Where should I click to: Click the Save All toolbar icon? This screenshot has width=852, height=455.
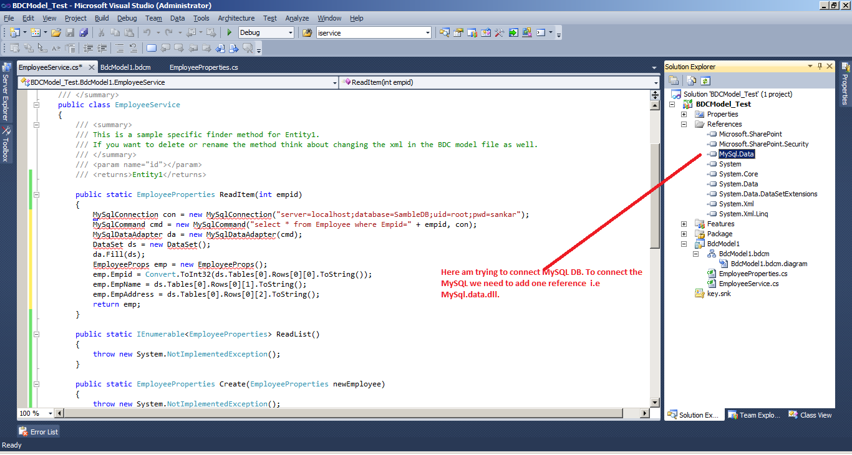tap(84, 32)
